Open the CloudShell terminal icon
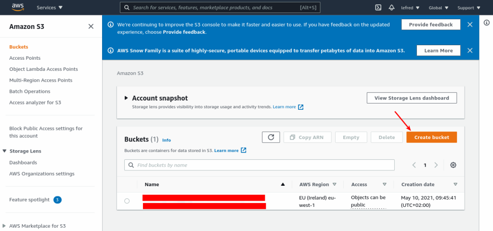Viewport: 493px width, 231px height. click(378, 8)
